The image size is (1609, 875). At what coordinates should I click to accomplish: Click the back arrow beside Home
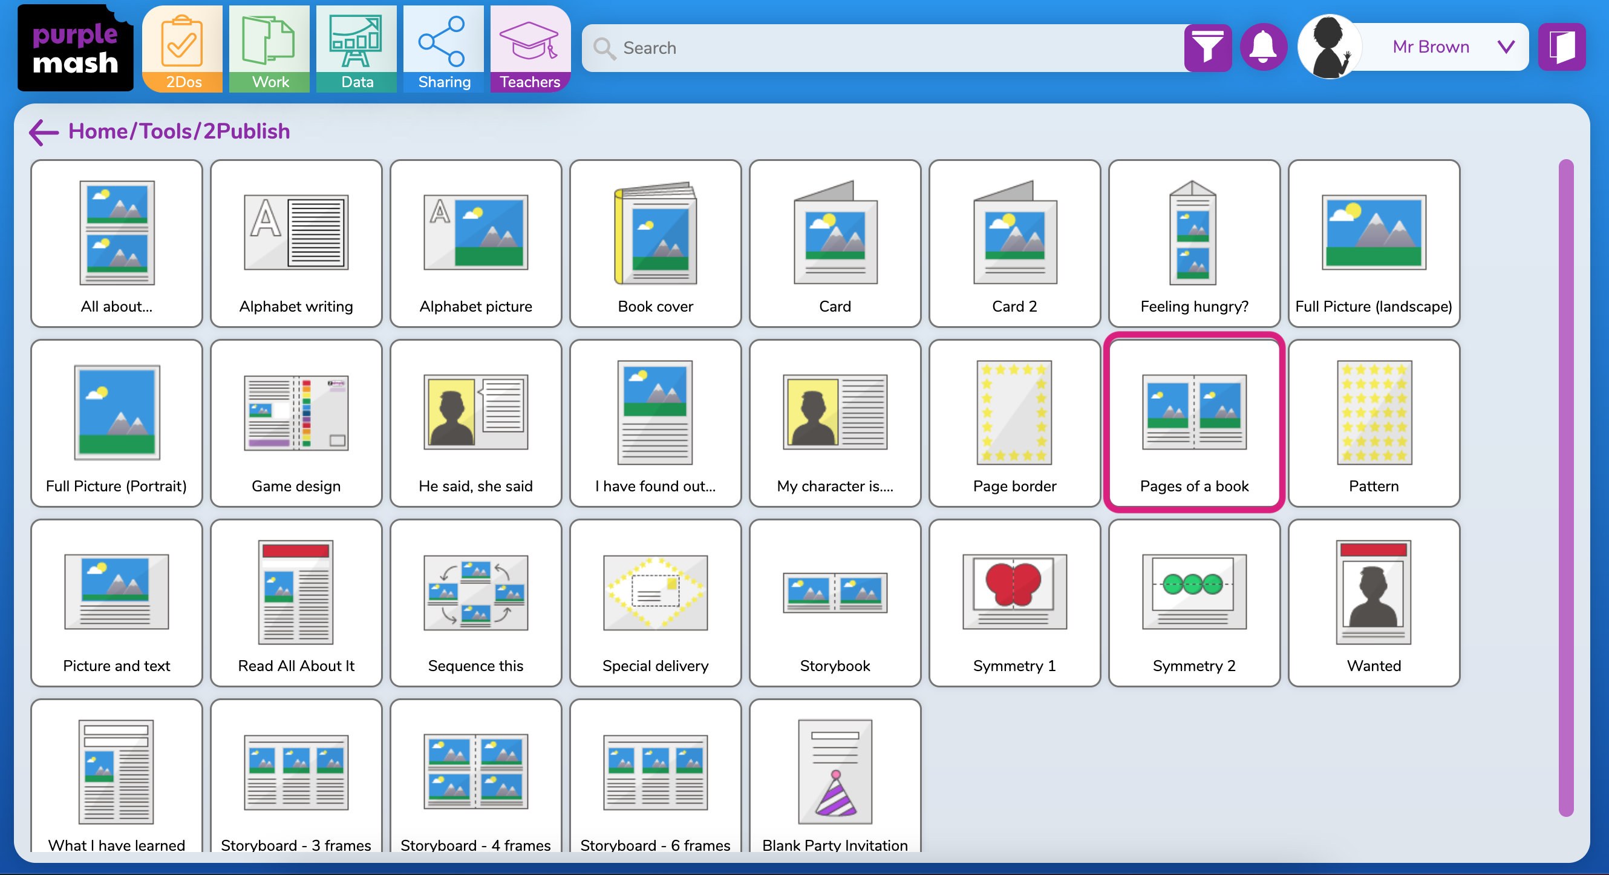[x=44, y=132]
